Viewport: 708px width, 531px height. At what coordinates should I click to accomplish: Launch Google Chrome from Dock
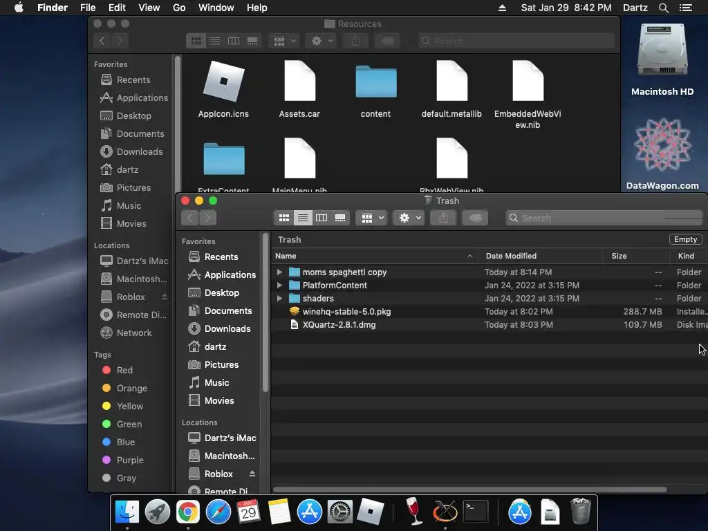tap(188, 512)
